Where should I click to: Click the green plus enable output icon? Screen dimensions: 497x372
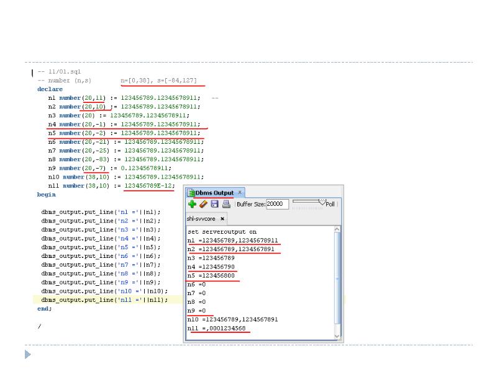click(x=193, y=204)
